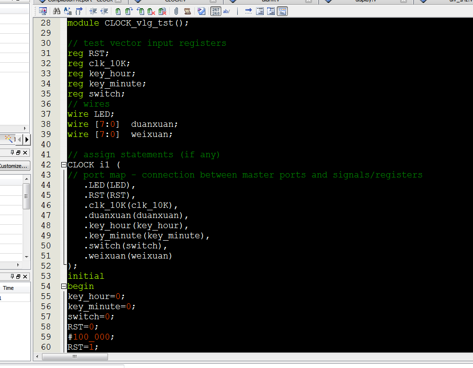Click the line 'wire LED;'
This screenshot has width=473, height=368.
pyautogui.click(x=91, y=114)
